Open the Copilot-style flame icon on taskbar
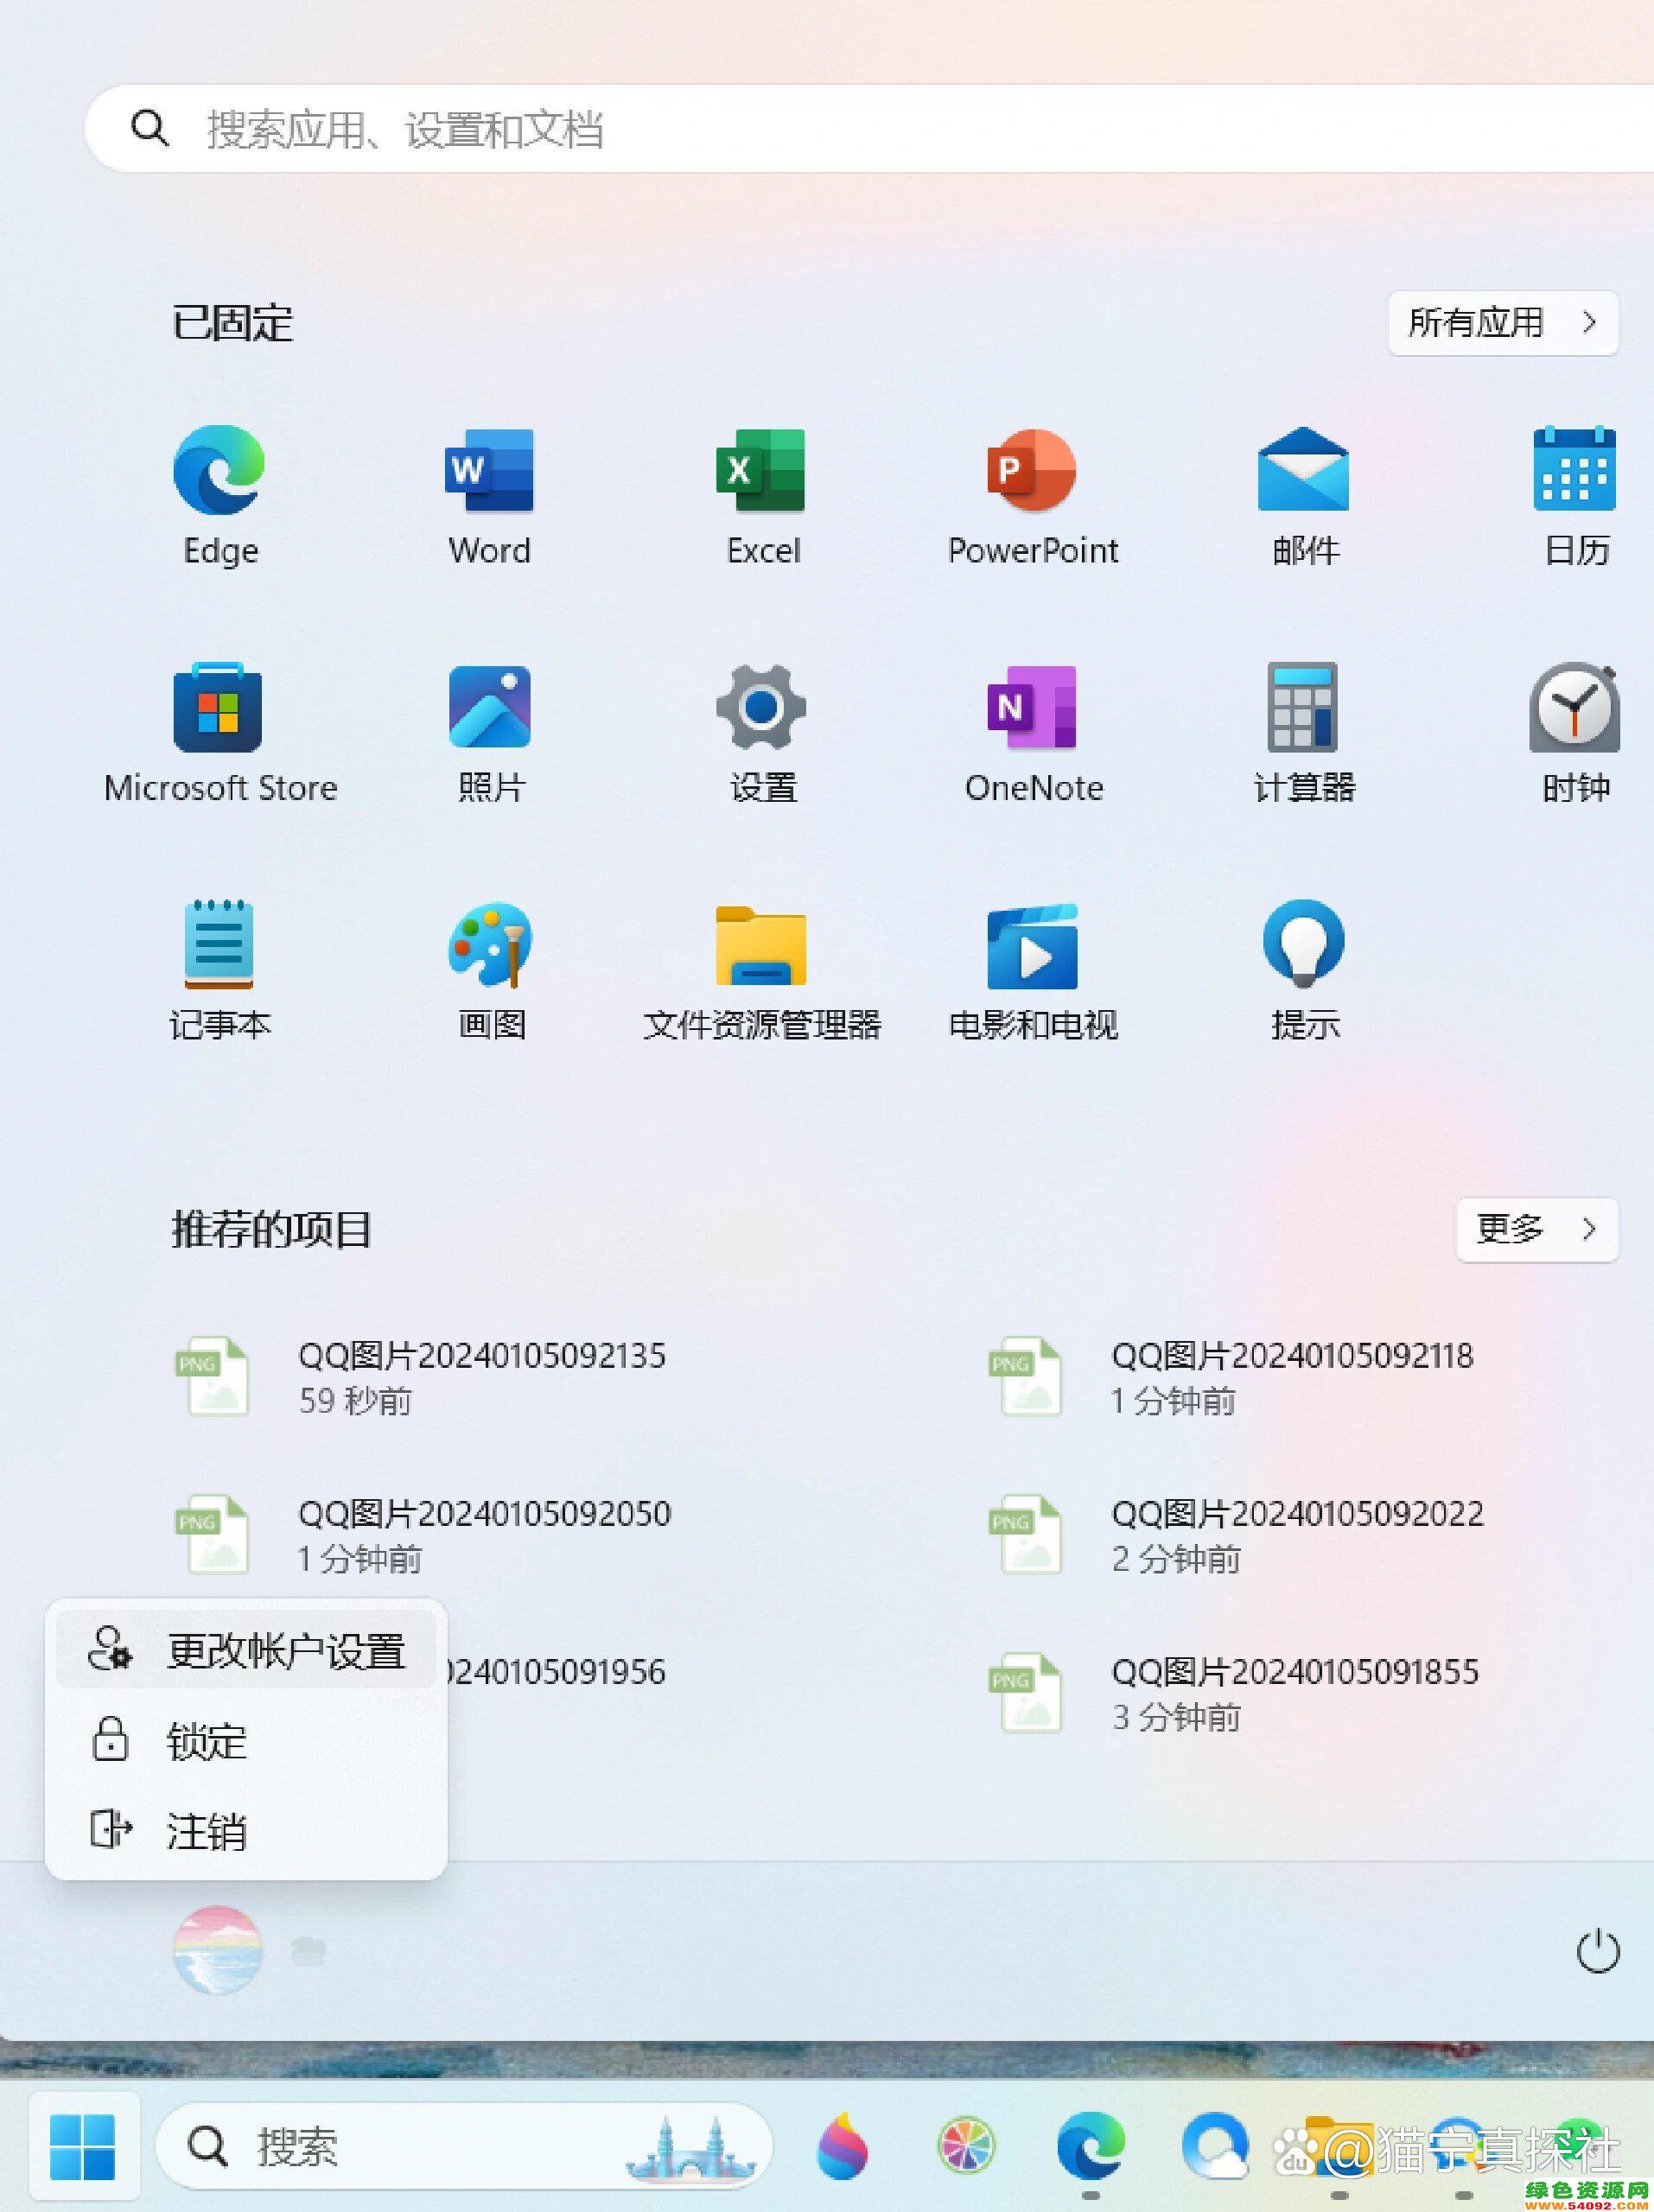This screenshot has height=2212, width=1654. 842,2146
